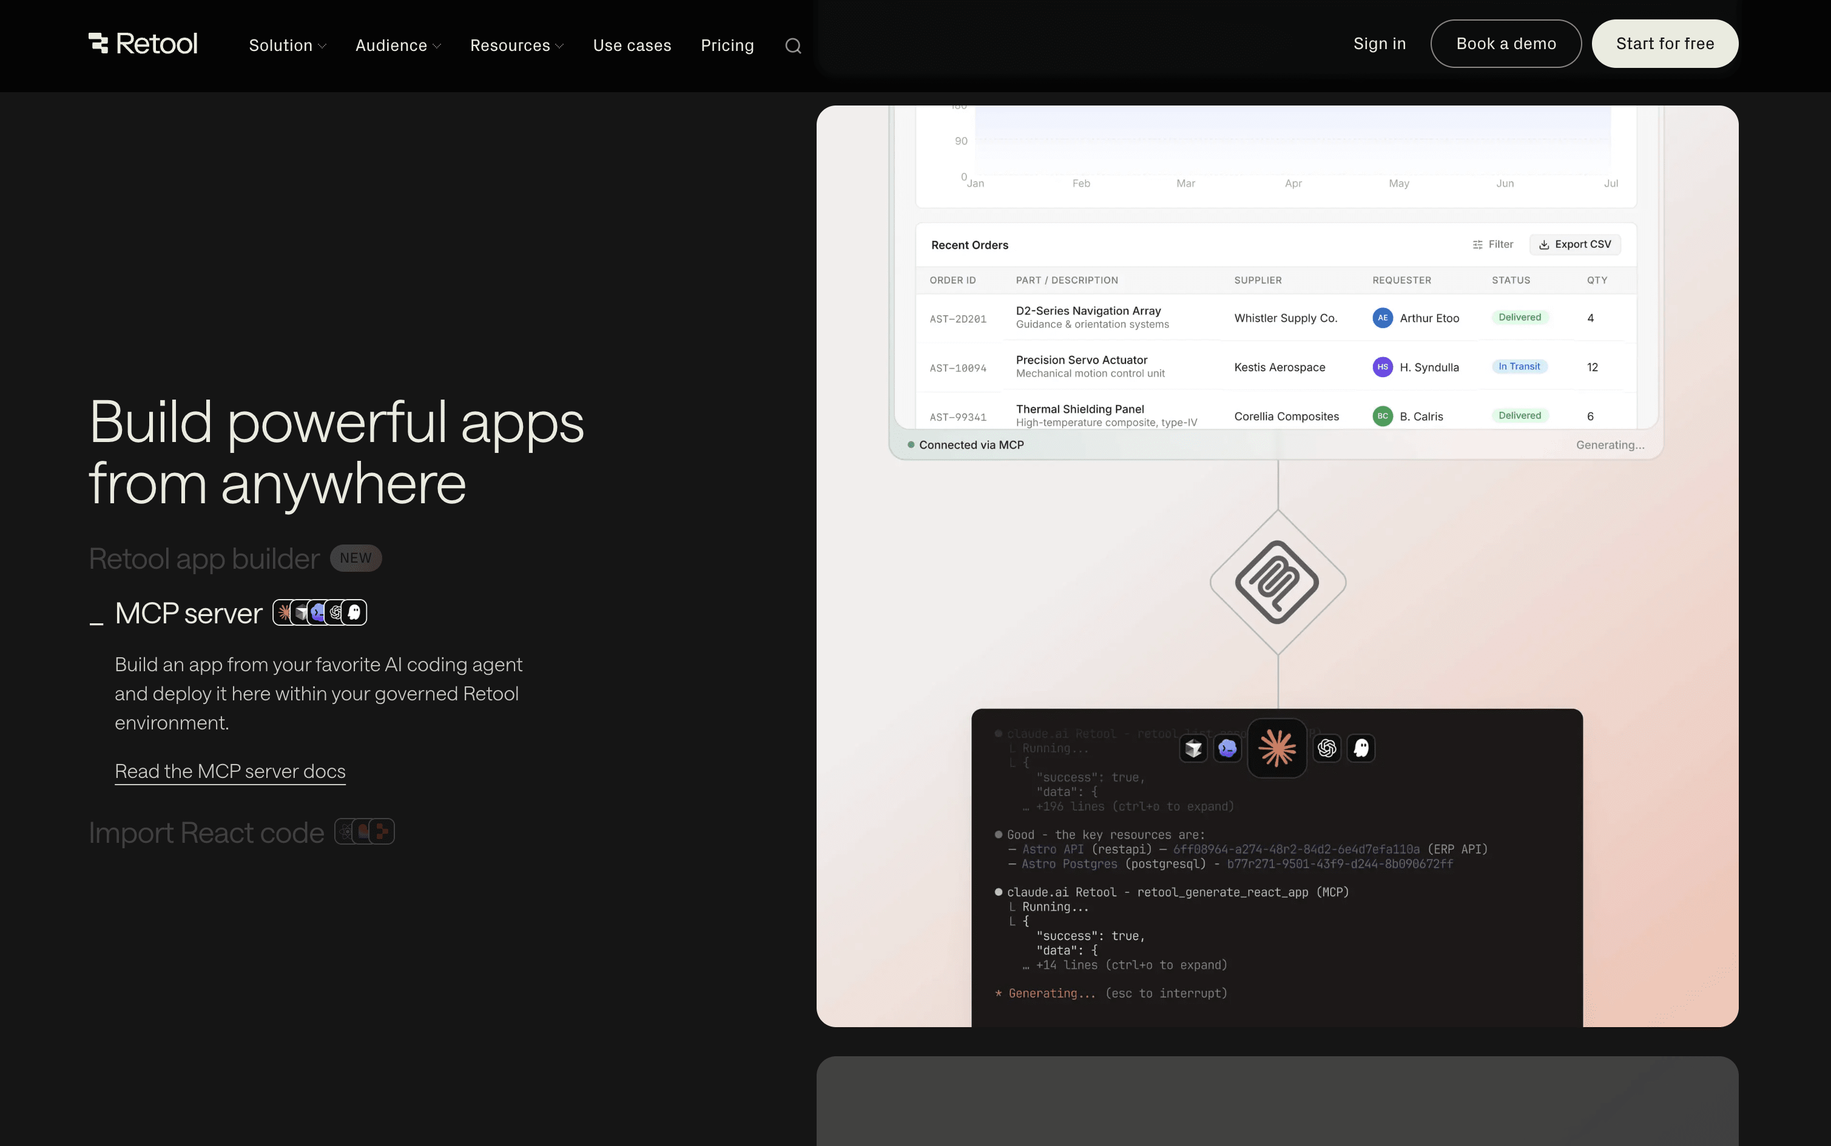Click the React atom icon beside Import React code

345,832
